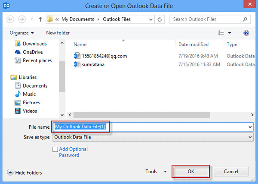Open recent locations dropdown arrow
Viewport: 258px width, 184px height.
[31, 20]
